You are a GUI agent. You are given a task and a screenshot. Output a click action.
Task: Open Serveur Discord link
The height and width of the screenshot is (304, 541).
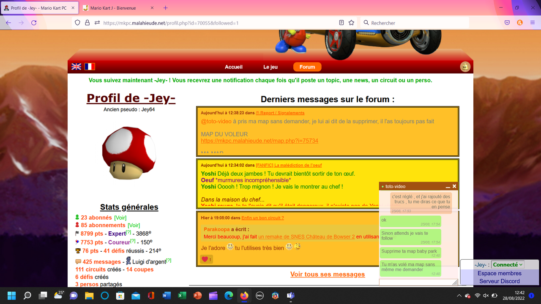pyautogui.click(x=500, y=281)
